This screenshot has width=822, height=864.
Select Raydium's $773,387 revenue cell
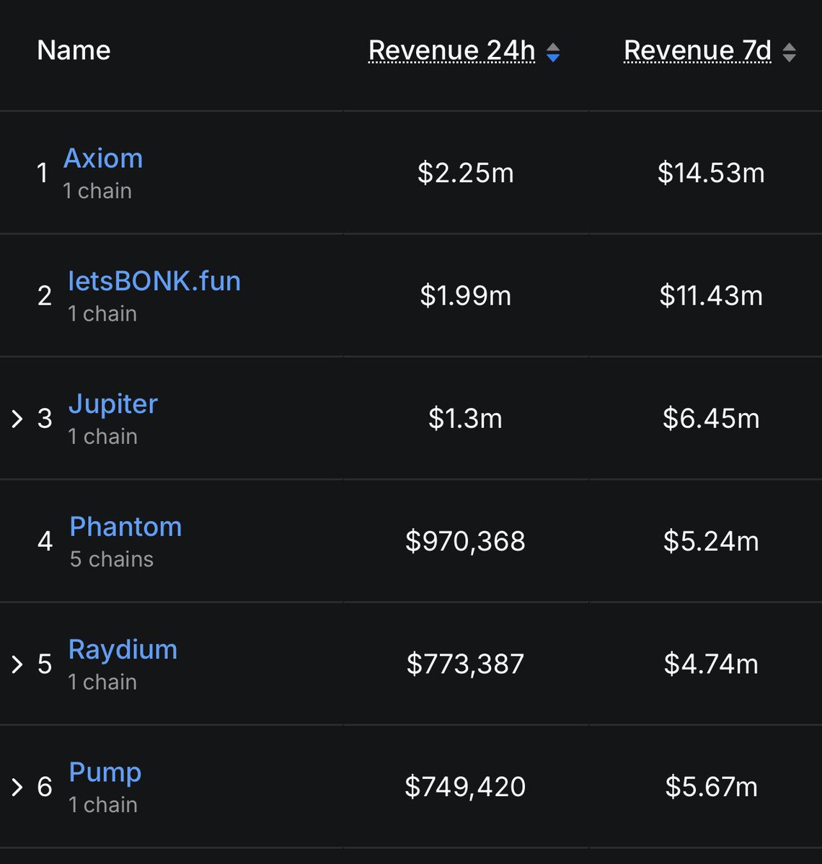[465, 664]
